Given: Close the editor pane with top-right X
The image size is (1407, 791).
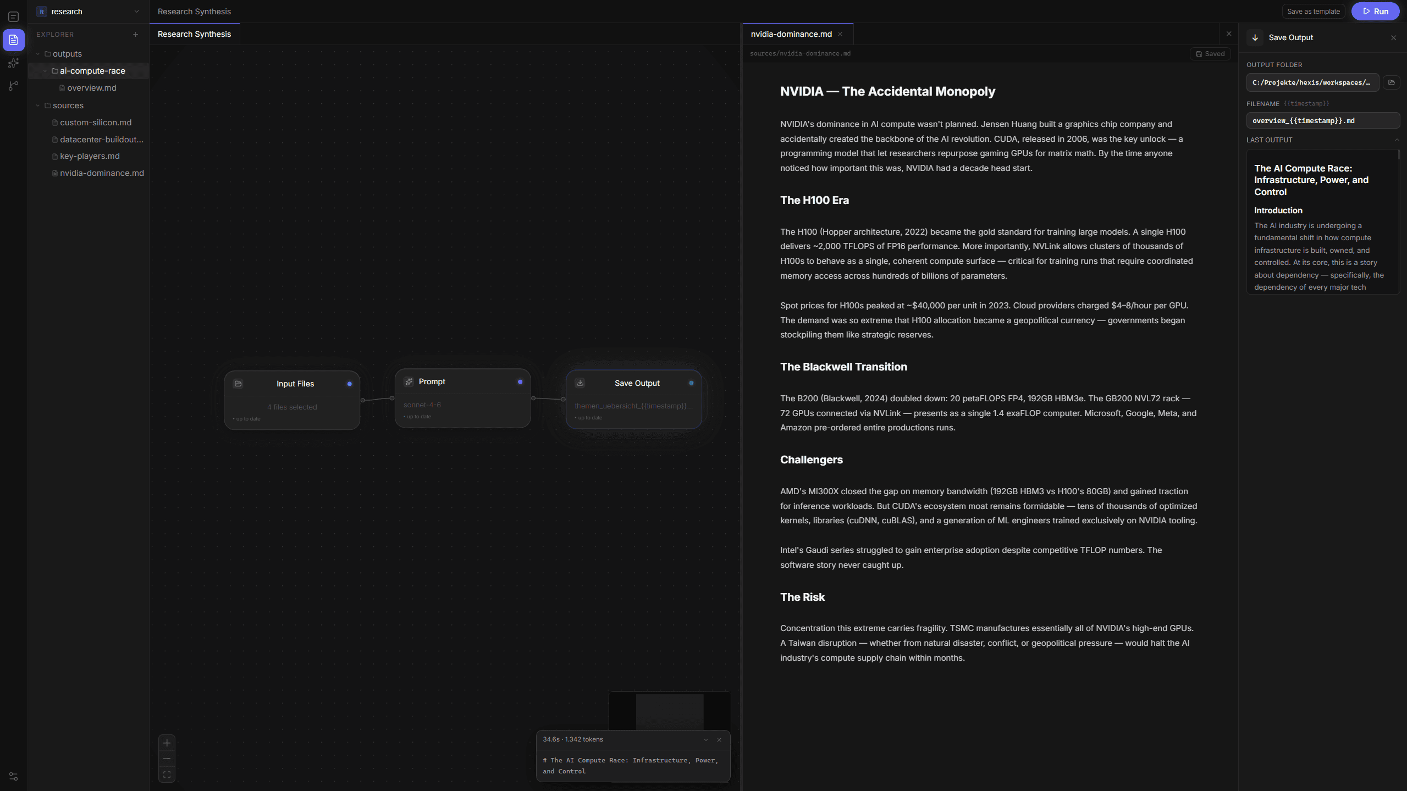Looking at the screenshot, I should pos(1229,34).
